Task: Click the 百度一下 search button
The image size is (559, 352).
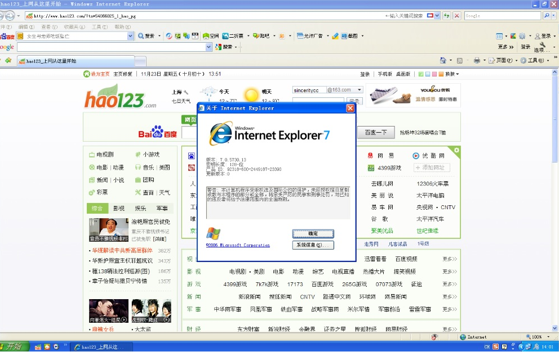Action: tap(376, 132)
